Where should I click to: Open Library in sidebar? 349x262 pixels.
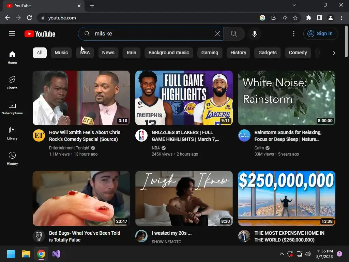[12, 133]
